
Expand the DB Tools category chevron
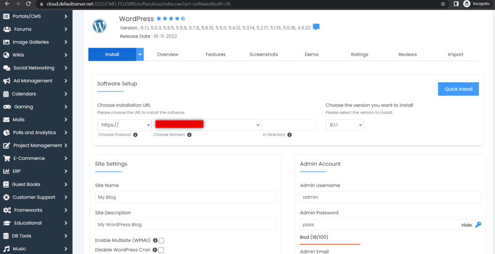(x=66, y=236)
